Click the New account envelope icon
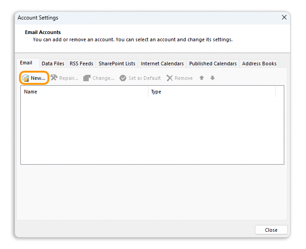 (x=25, y=78)
